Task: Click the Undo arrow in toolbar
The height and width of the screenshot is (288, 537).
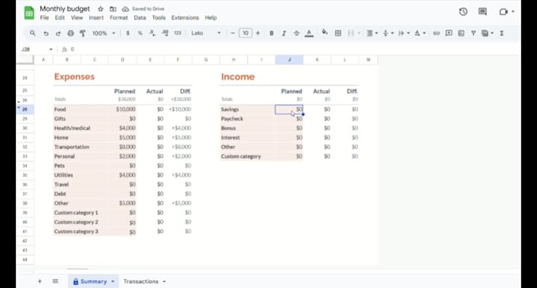Action: pyautogui.click(x=46, y=33)
